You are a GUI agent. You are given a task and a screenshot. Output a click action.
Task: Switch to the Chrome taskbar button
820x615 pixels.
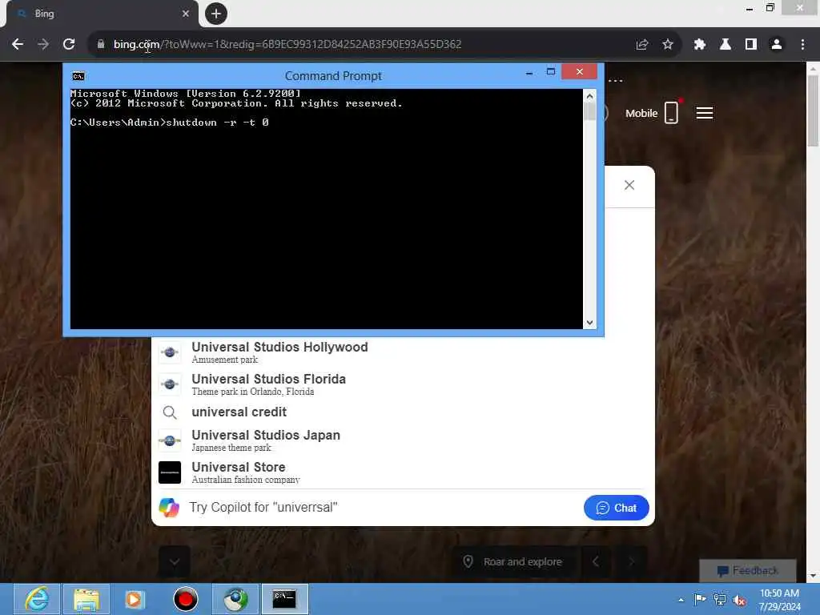236,599
